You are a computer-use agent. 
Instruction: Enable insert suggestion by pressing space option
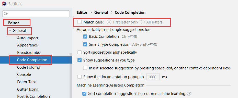click(85, 68)
